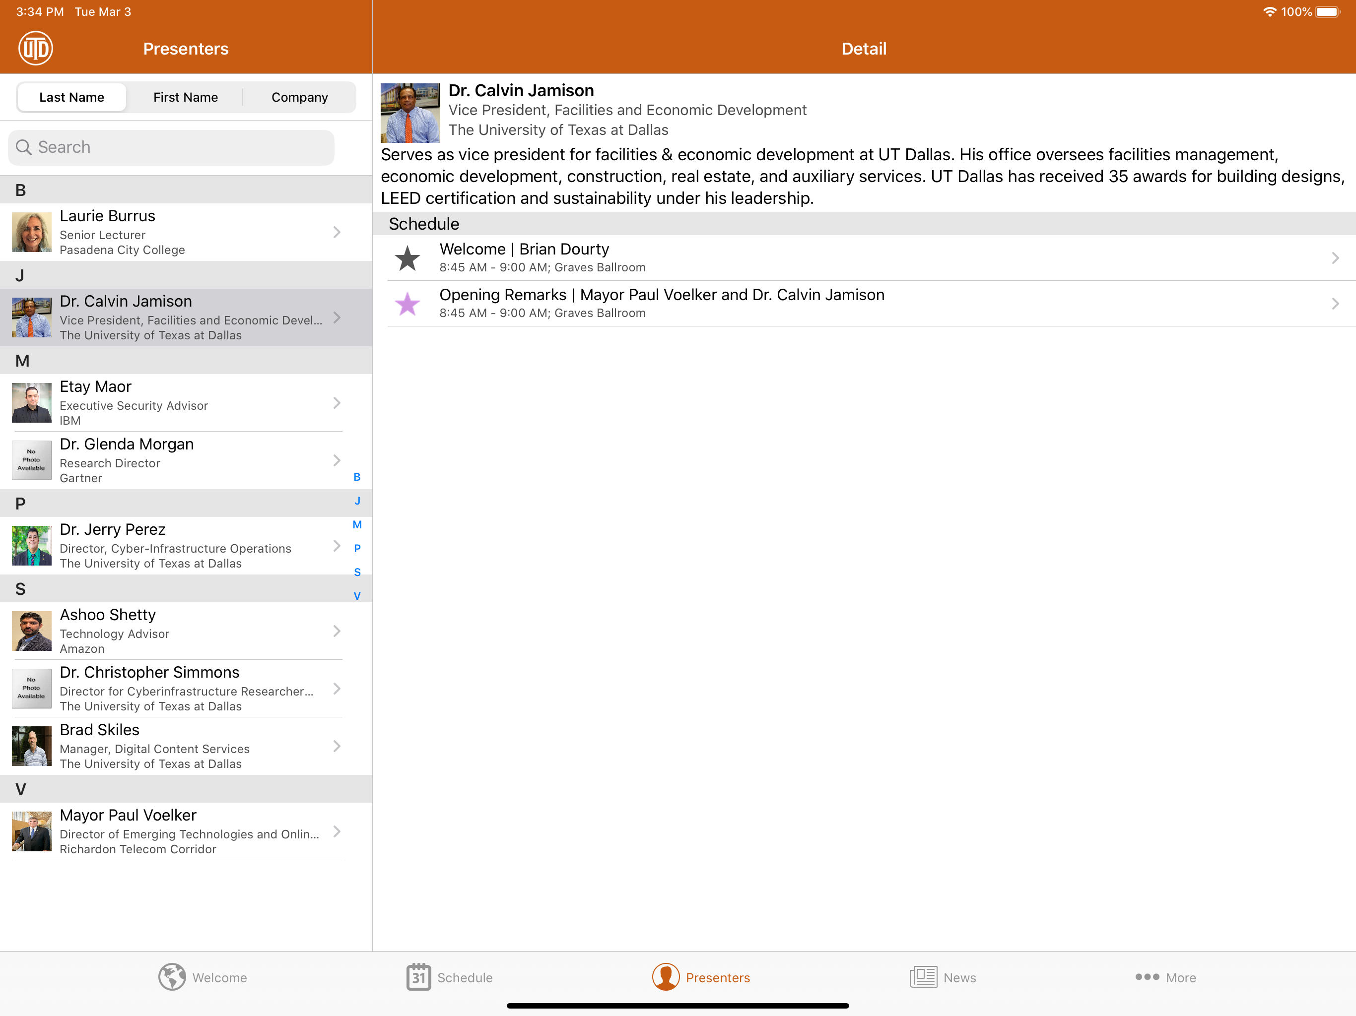Select presenter name 'Etay Maor'
This screenshot has height=1016, width=1356.
point(96,386)
